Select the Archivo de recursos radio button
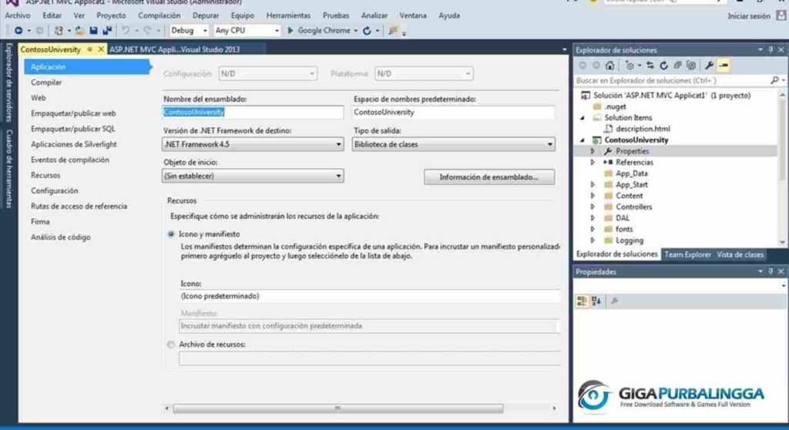Image resolution: width=789 pixels, height=430 pixels. coord(171,345)
